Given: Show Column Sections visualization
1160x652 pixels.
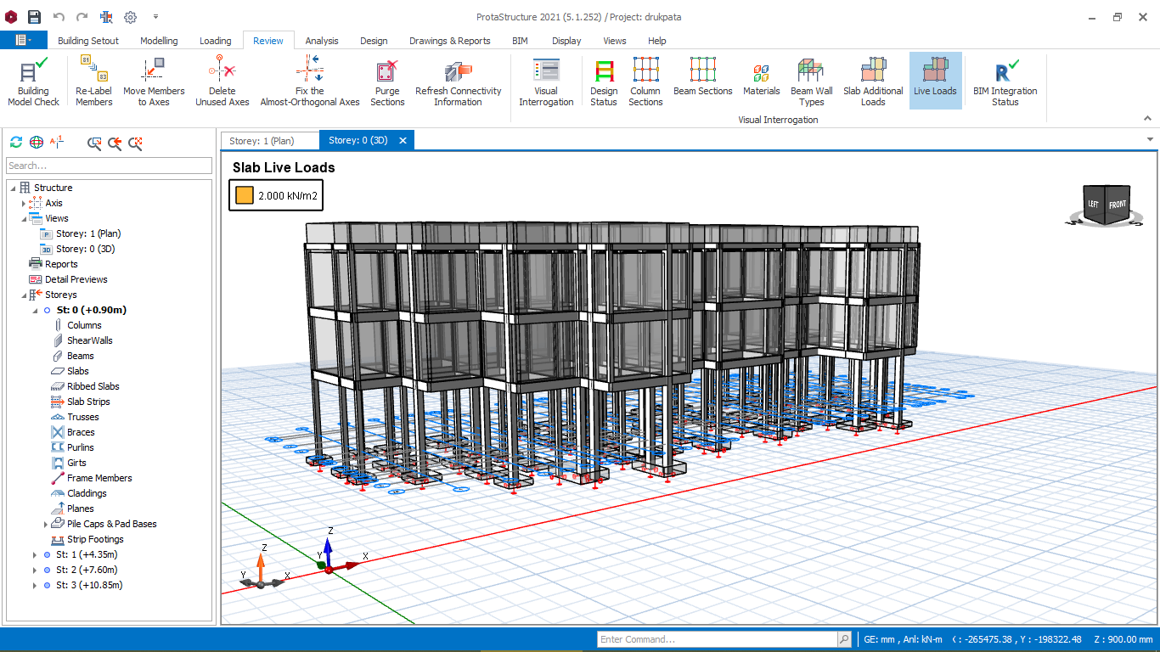Looking at the screenshot, I should pos(645,81).
